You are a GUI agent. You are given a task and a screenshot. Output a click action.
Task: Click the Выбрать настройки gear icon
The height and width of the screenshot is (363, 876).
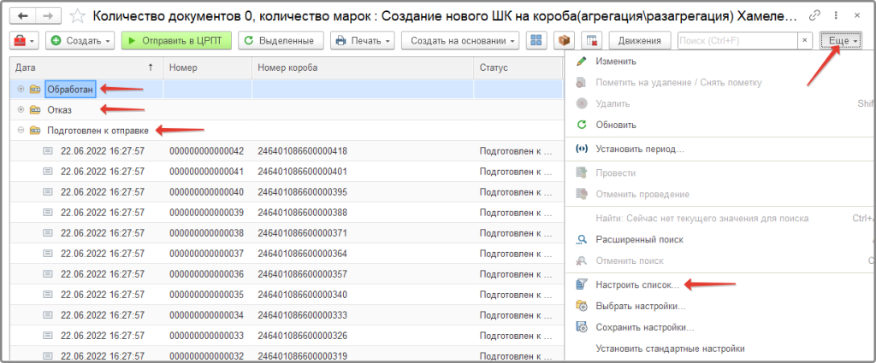click(x=582, y=306)
